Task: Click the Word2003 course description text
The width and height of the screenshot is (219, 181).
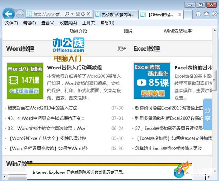Action: 84,87
